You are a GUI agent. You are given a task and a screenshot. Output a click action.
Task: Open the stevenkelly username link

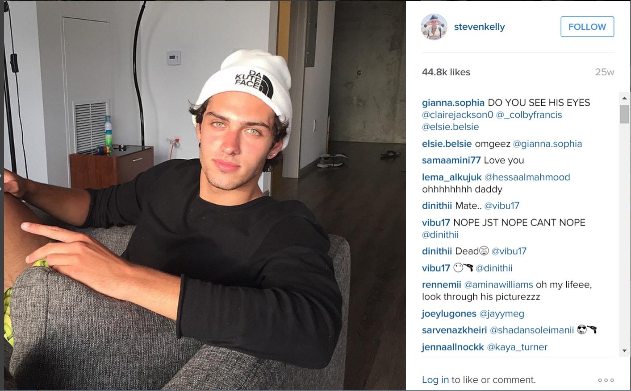pos(479,27)
